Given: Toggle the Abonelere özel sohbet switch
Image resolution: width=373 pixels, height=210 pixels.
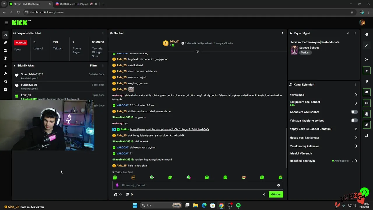Looking at the screenshot, I should pyautogui.click(x=354, y=112).
